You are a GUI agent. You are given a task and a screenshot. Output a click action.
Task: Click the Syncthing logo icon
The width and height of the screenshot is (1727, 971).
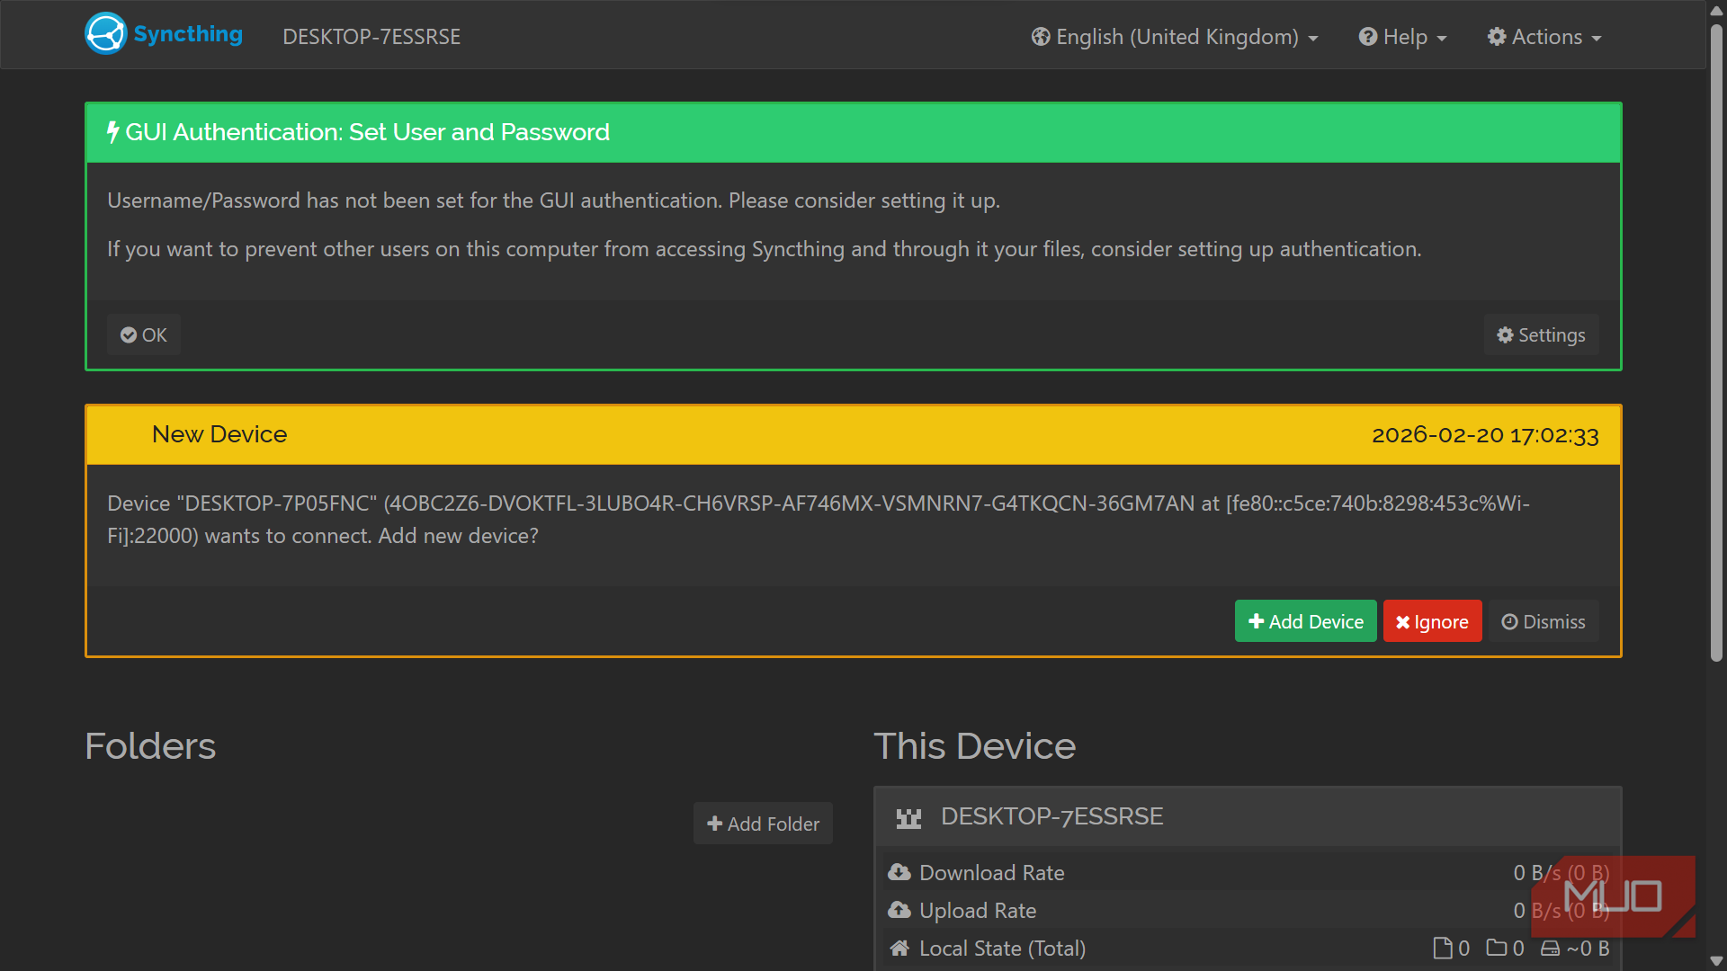(x=105, y=34)
